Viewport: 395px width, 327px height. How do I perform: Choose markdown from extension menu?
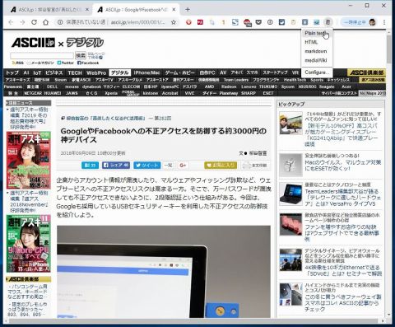317,51
